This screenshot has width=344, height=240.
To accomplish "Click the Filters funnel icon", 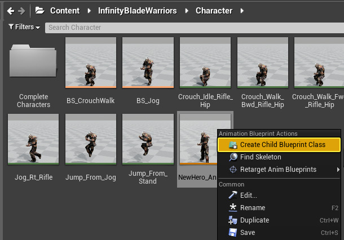I will [x=11, y=26].
